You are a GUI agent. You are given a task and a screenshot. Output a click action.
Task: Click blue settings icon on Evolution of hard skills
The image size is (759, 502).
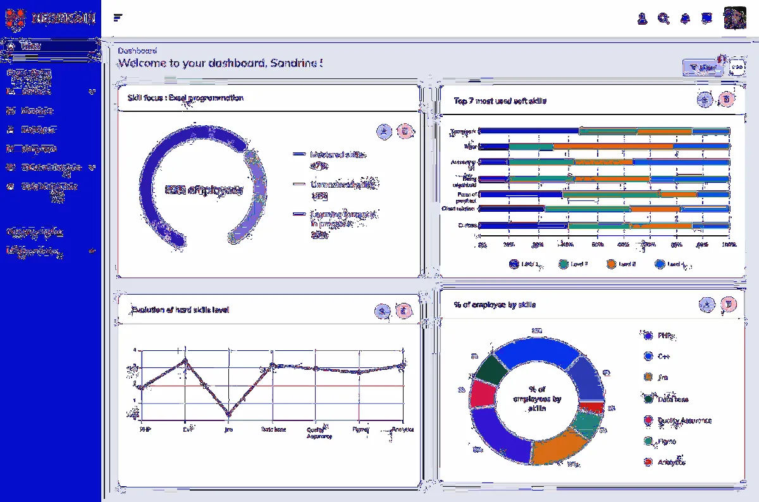[x=381, y=311]
